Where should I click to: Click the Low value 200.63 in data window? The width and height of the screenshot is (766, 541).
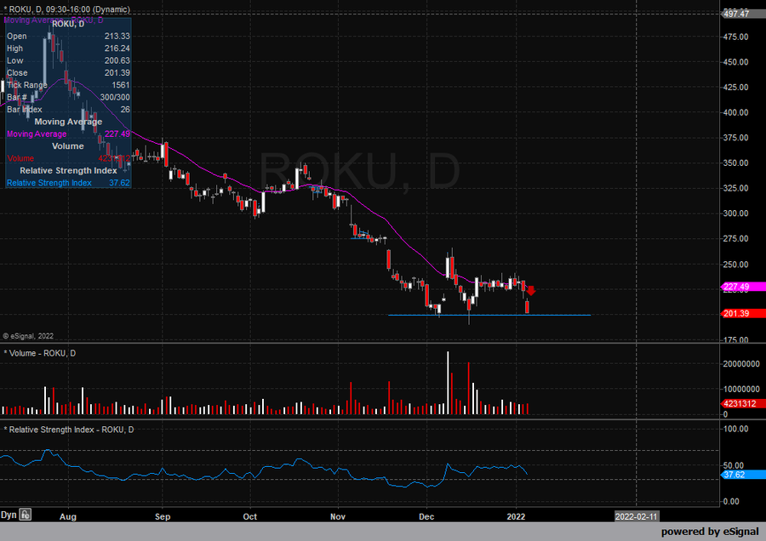coord(117,60)
